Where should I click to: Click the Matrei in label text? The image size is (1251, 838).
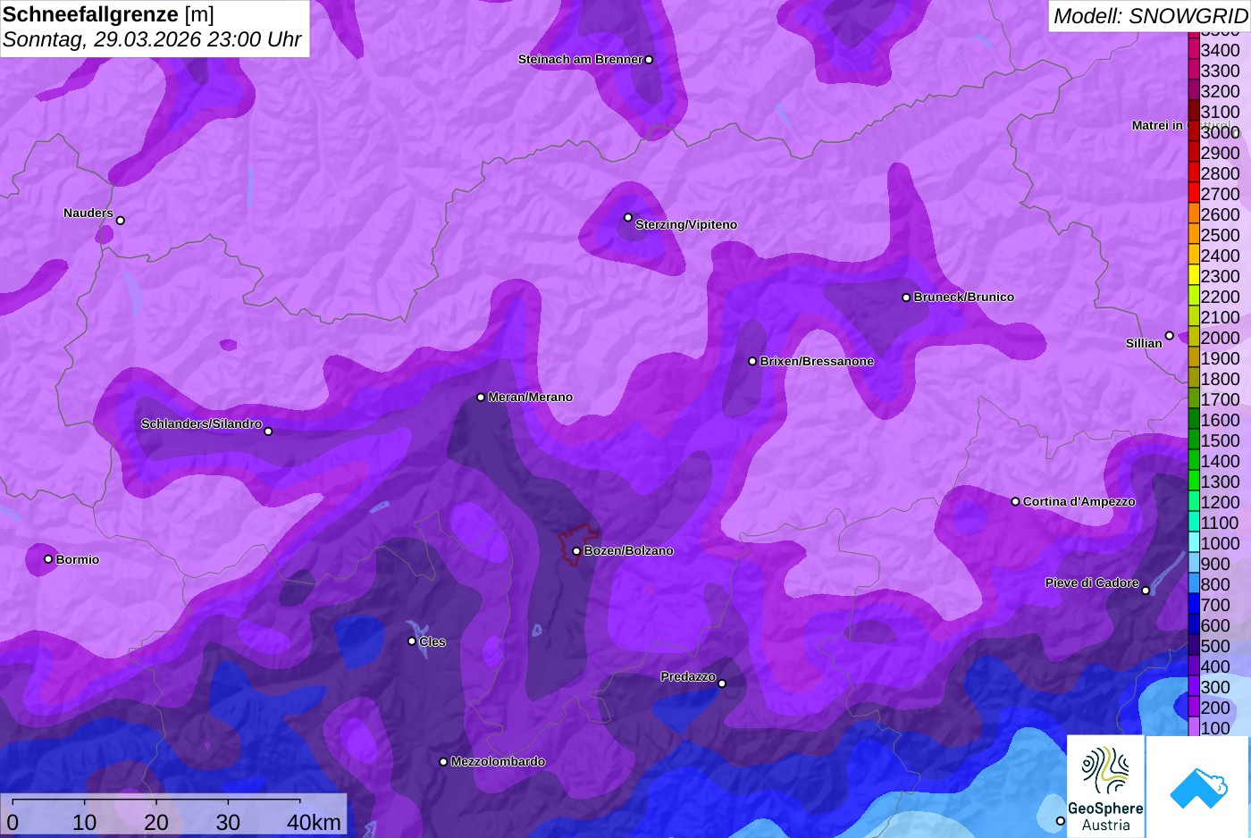click(1157, 125)
